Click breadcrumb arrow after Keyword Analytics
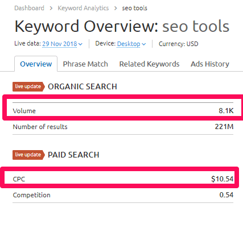Image resolution: width=243 pixels, height=228 pixels. [116, 8]
